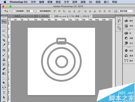Select the Blur tool
The height and width of the screenshot is (102, 135).
click(4, 78)
